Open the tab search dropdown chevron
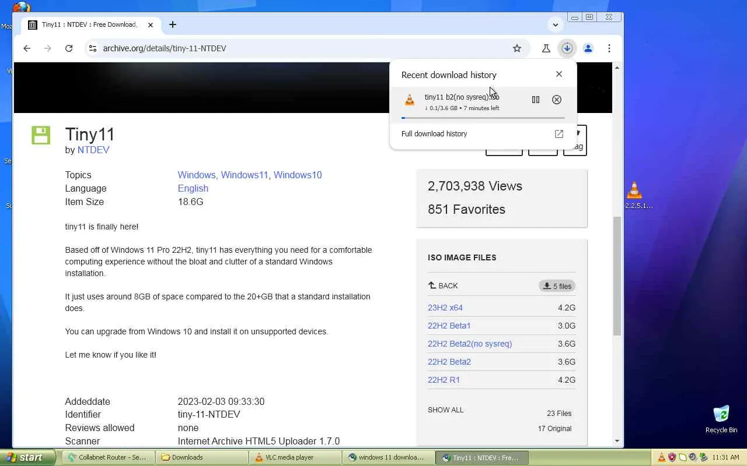The width and height of the screenshot is (747, 466). [556, 24]
